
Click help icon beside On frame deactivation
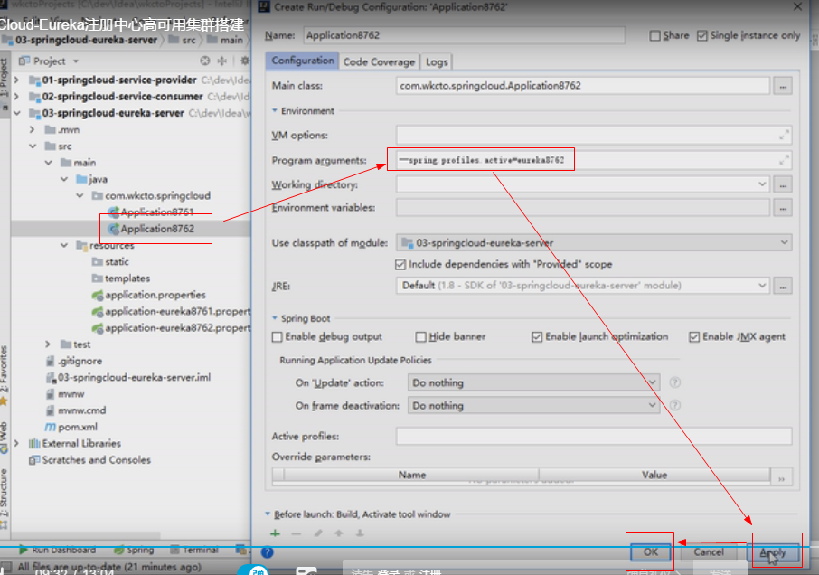[x=675, y=405]
